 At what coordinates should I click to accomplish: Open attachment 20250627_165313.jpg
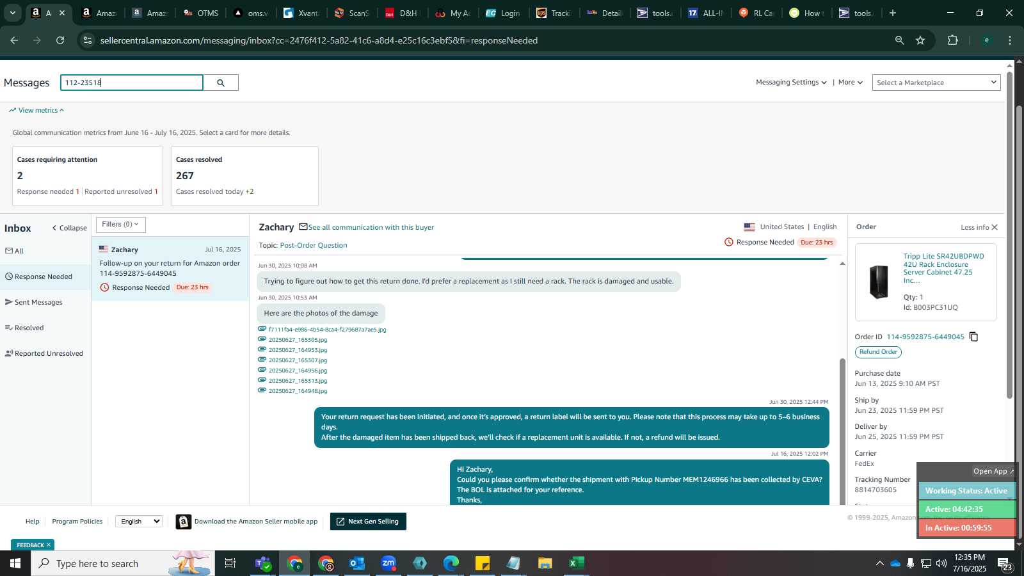[x=298, y=381]
